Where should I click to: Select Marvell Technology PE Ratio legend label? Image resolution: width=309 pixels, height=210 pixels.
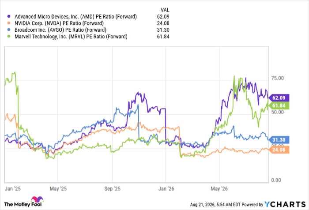point(71,37)
